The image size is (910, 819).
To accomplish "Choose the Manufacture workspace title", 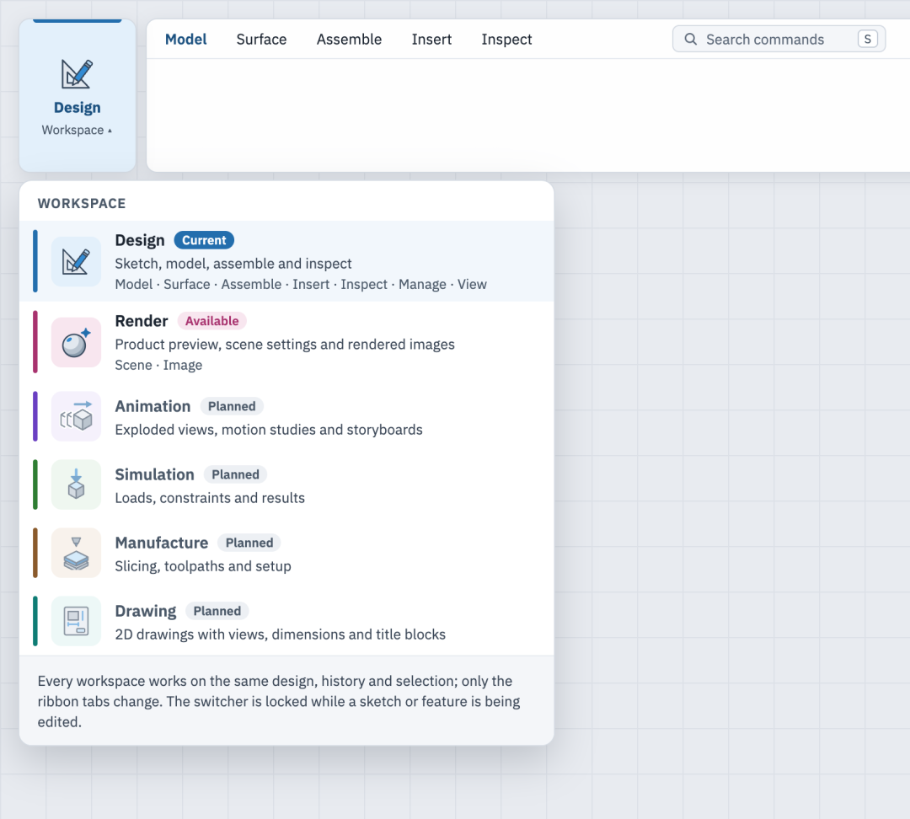I will pyautogui.click(x=161, y=543).
